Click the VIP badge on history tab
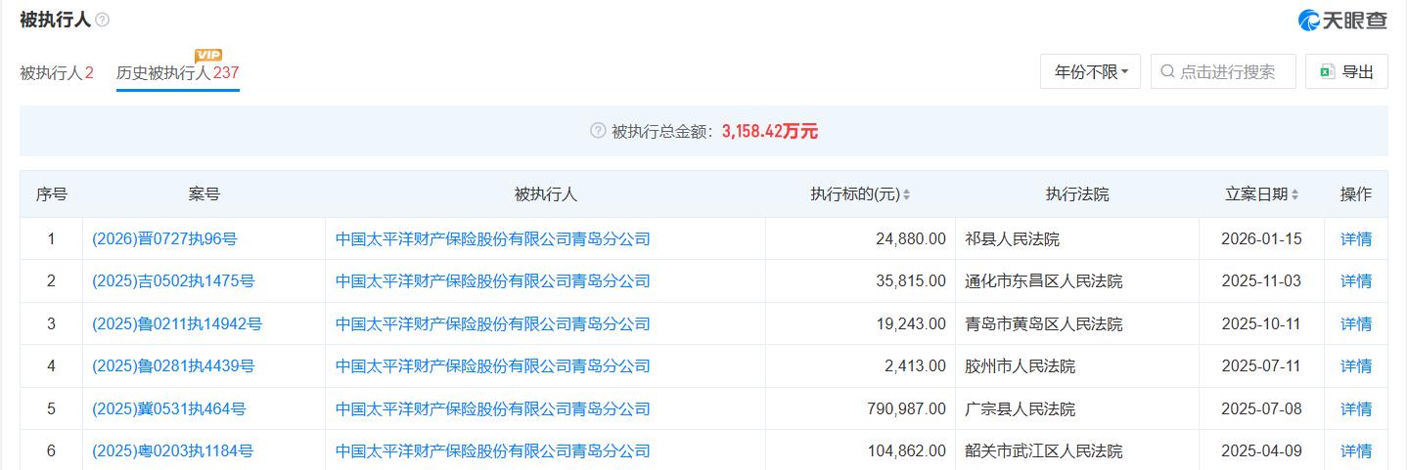 [208, 55]
